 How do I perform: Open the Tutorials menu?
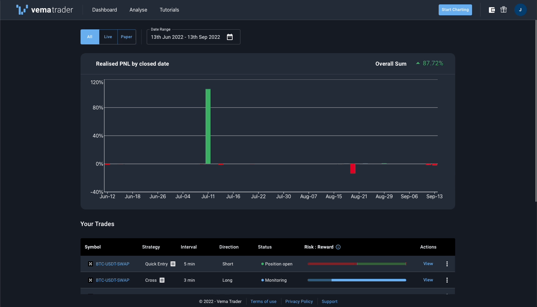click(x=169, y=10)
